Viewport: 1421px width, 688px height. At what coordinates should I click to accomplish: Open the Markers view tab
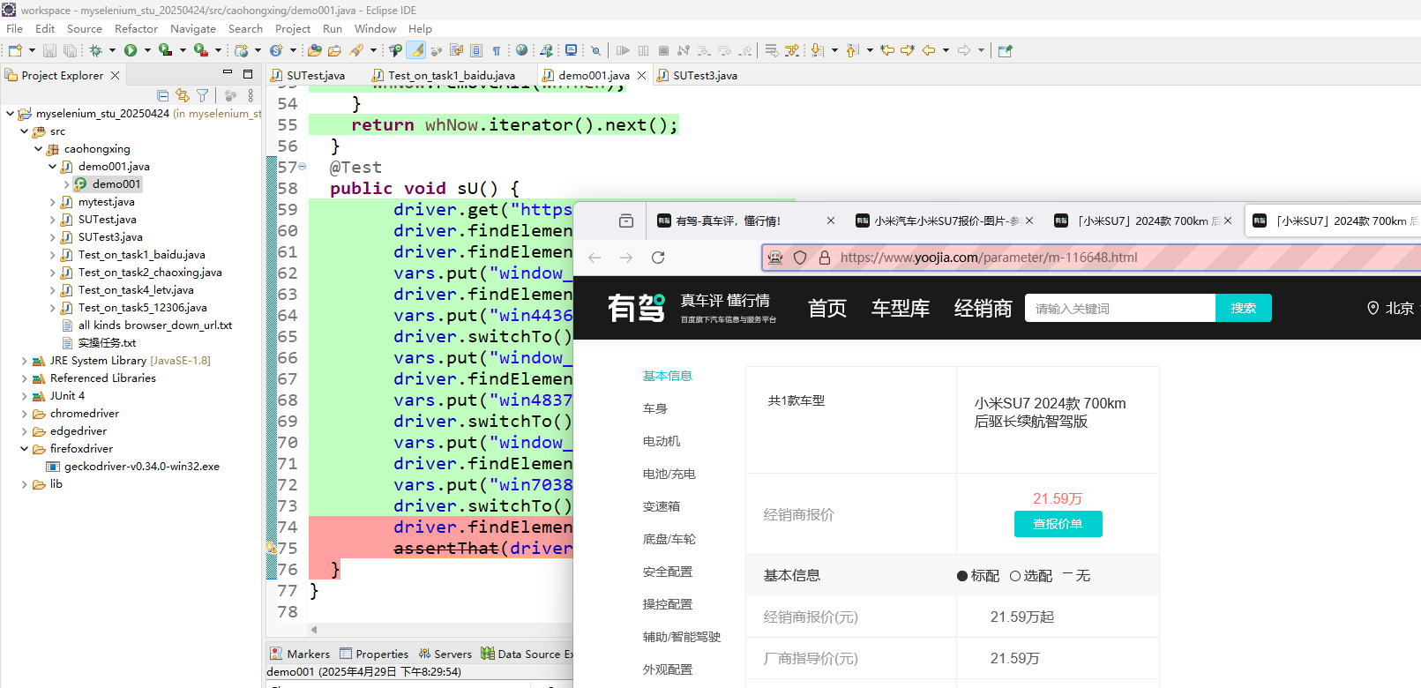point(300,654)
